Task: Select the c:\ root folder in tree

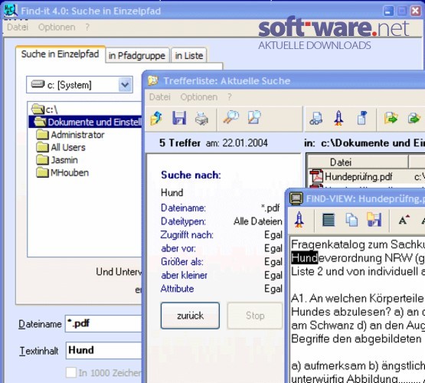Action: coord(44,110)
